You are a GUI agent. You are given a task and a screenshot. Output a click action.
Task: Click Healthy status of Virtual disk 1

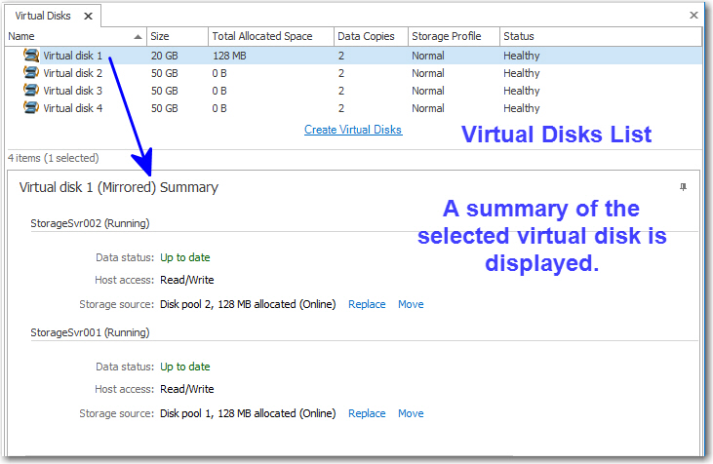click(x=521, y=56)
